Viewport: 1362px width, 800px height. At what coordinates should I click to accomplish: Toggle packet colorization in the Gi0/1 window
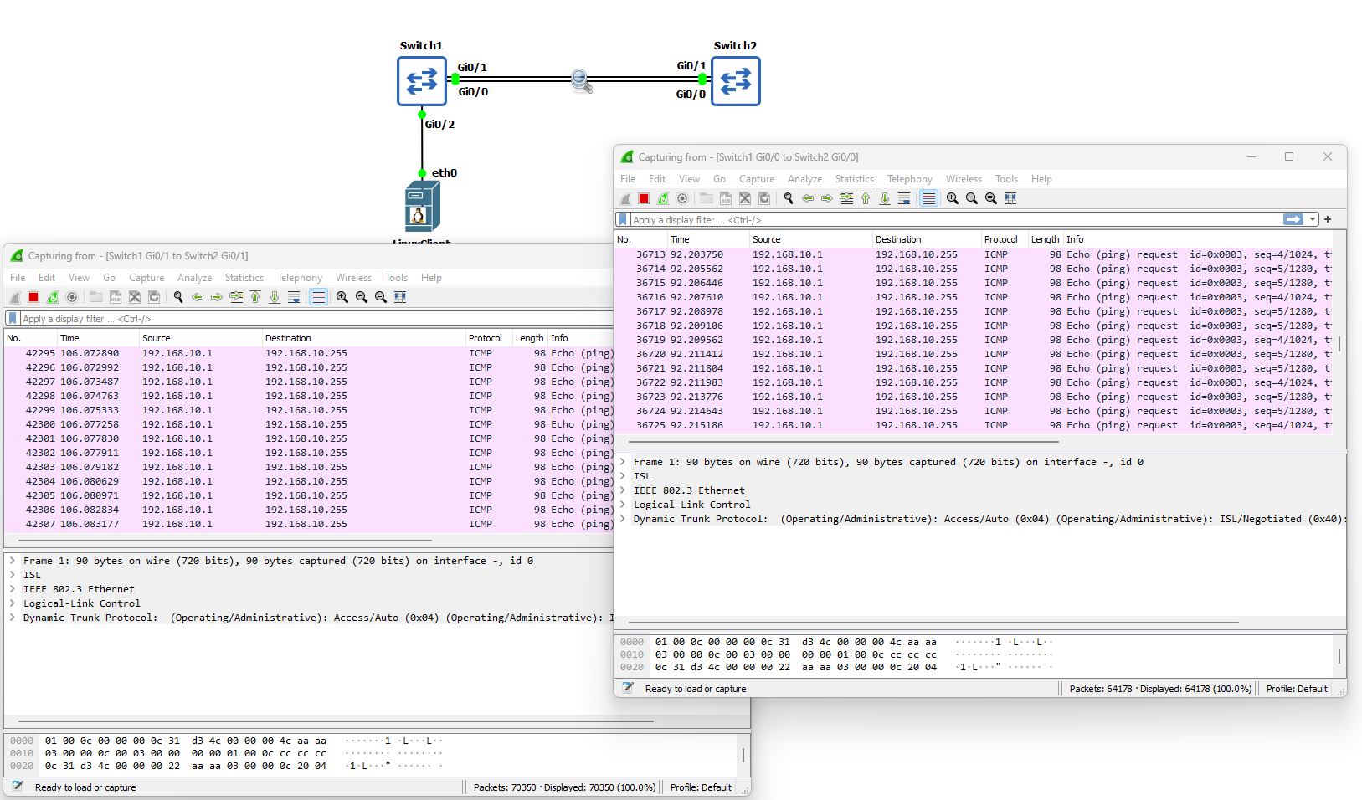pyautogui.click(x=318, y=297)
